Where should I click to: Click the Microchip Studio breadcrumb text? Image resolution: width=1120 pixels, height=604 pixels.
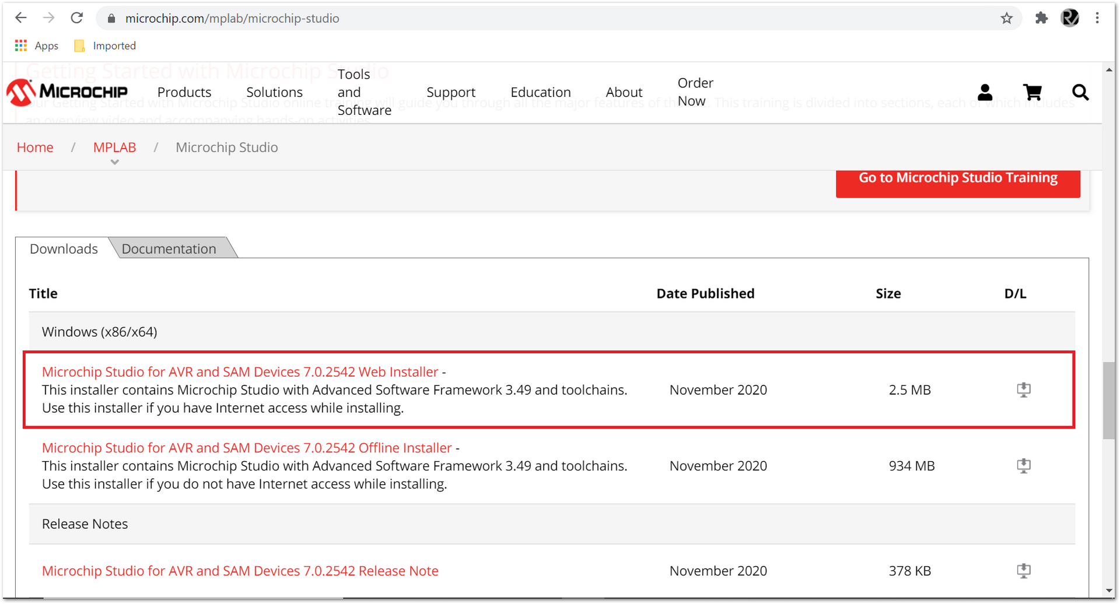click(x=227, y=148)
